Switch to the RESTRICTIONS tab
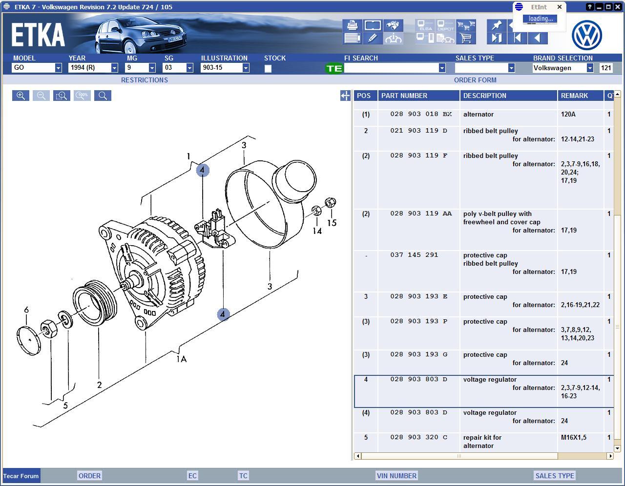This screenshot has width=625, height=486. coord(145,80)
